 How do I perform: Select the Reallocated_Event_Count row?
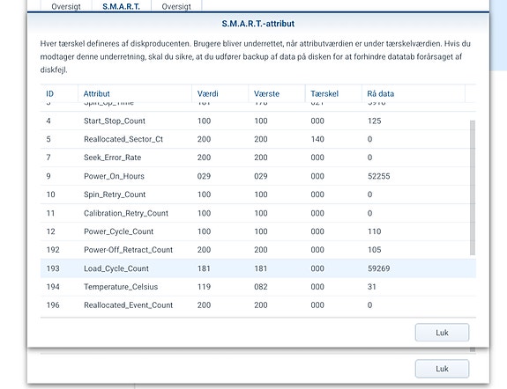pos(258,305)
